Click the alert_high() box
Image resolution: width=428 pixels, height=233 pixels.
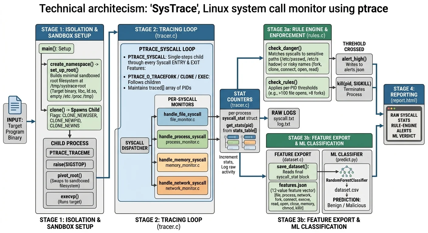click(354, 64)
